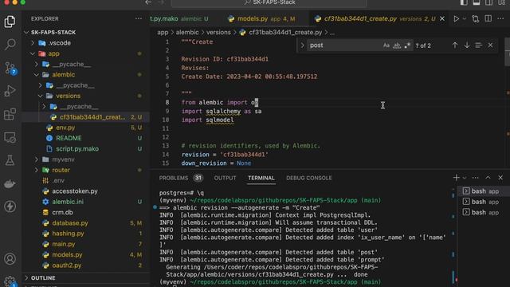Open the Docker view
This screenshot has width=510, height=287.
[x=10, y=184]
